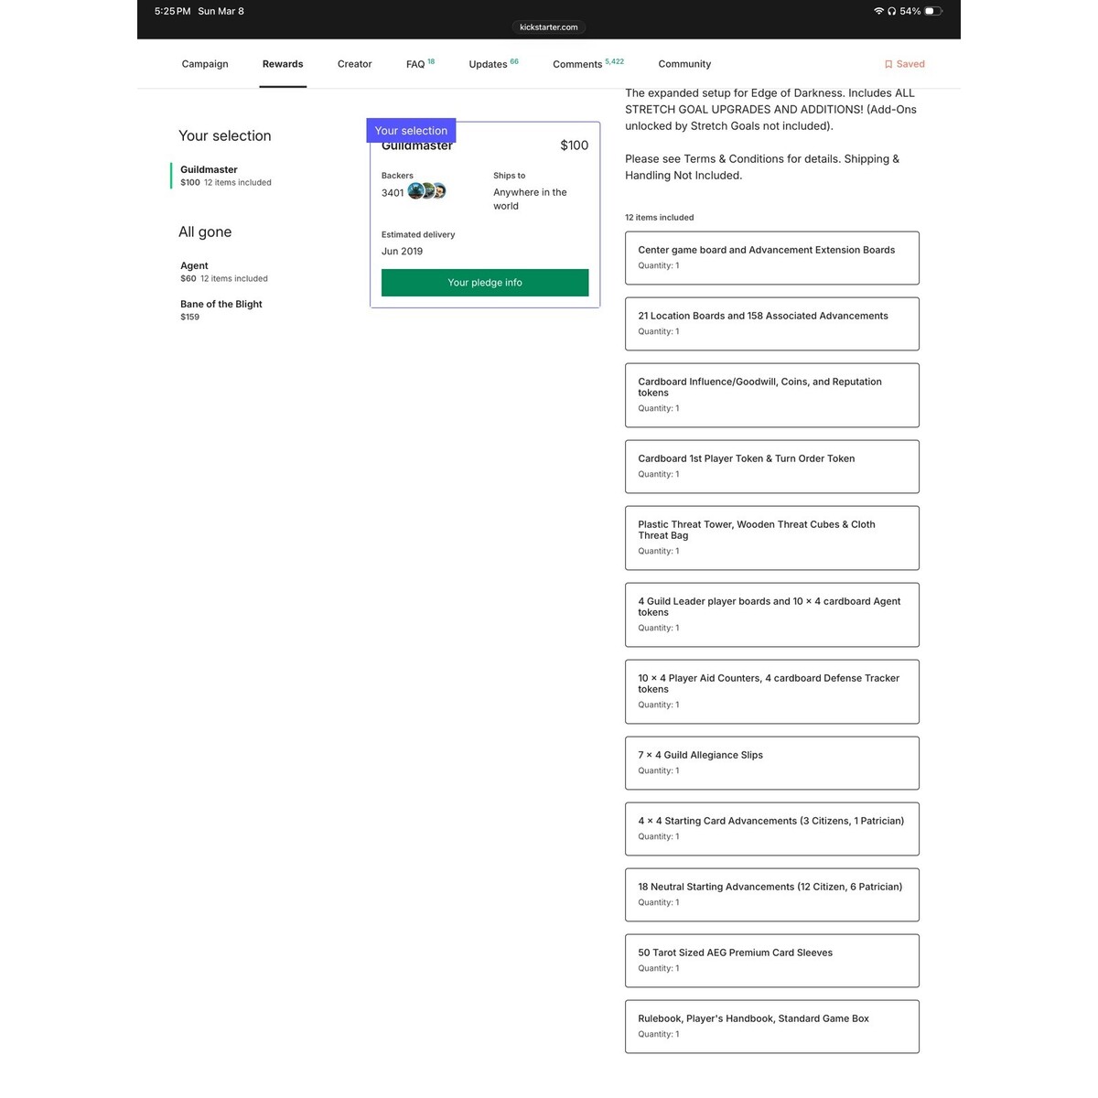Click the $159 price under Bane of the Blight

point(189,318)
